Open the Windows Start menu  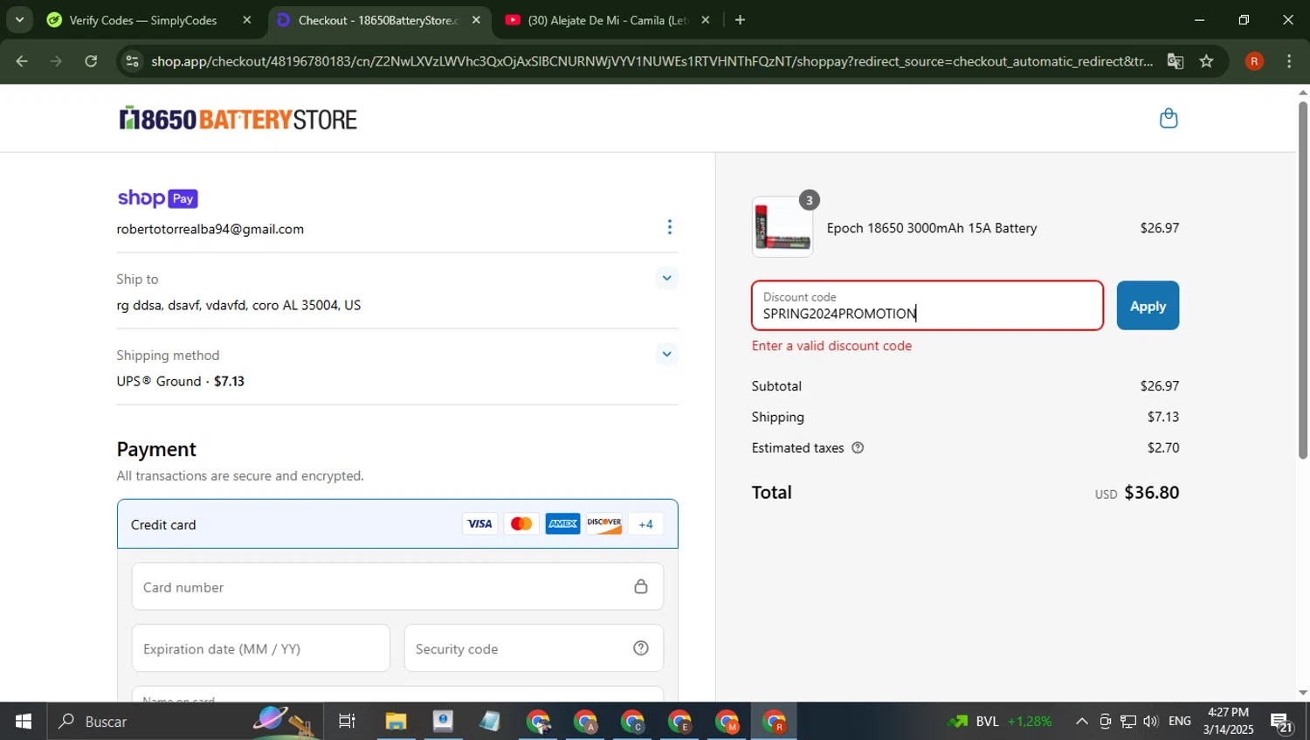23,722
